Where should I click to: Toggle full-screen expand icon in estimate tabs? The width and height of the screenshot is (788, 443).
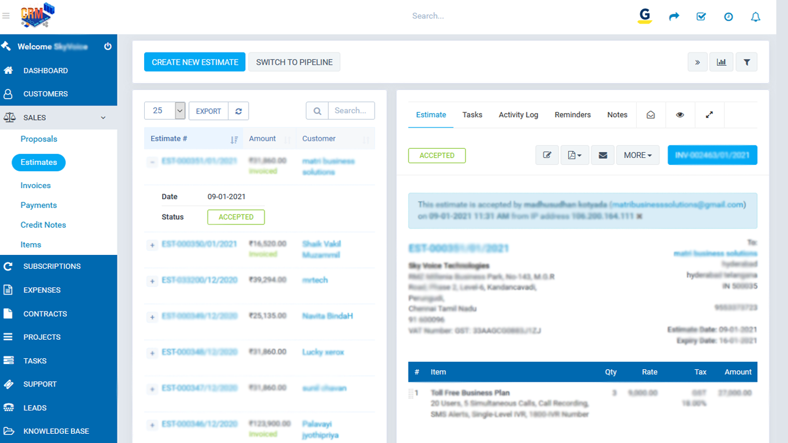tap(710, 115)
